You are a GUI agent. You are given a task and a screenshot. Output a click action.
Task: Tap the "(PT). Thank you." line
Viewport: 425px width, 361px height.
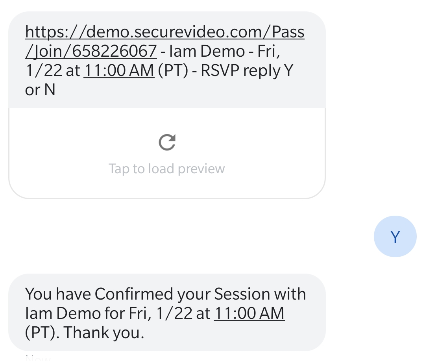coord(84,333)
